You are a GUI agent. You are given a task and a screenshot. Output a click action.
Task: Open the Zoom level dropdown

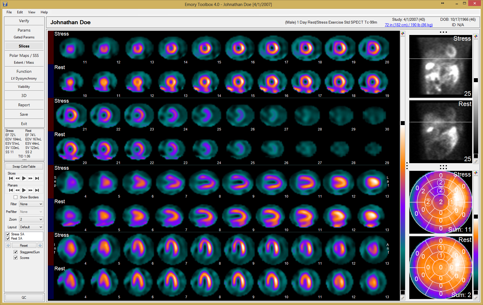click(x=31, y=219)
